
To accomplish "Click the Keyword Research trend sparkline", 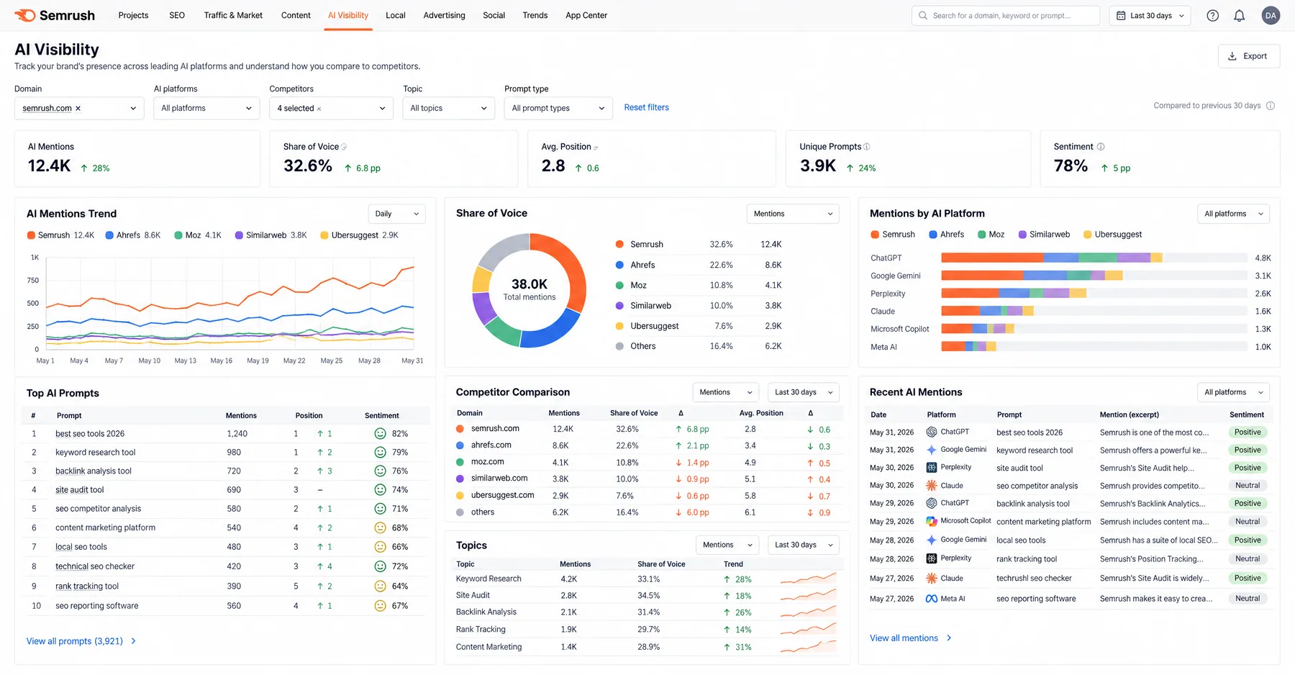I will (x=809, y=579).
